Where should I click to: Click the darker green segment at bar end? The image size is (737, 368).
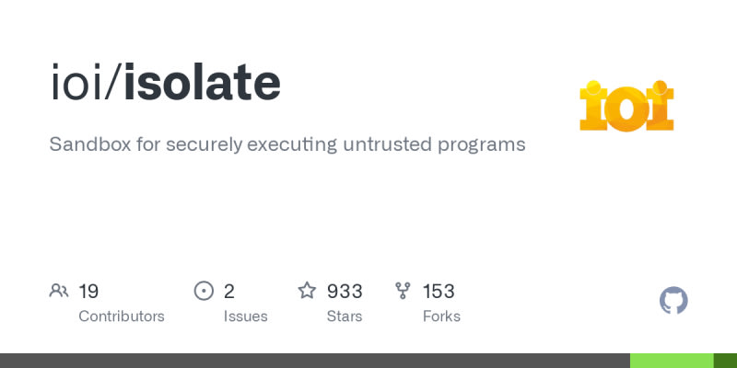click(x=726, y=361)
